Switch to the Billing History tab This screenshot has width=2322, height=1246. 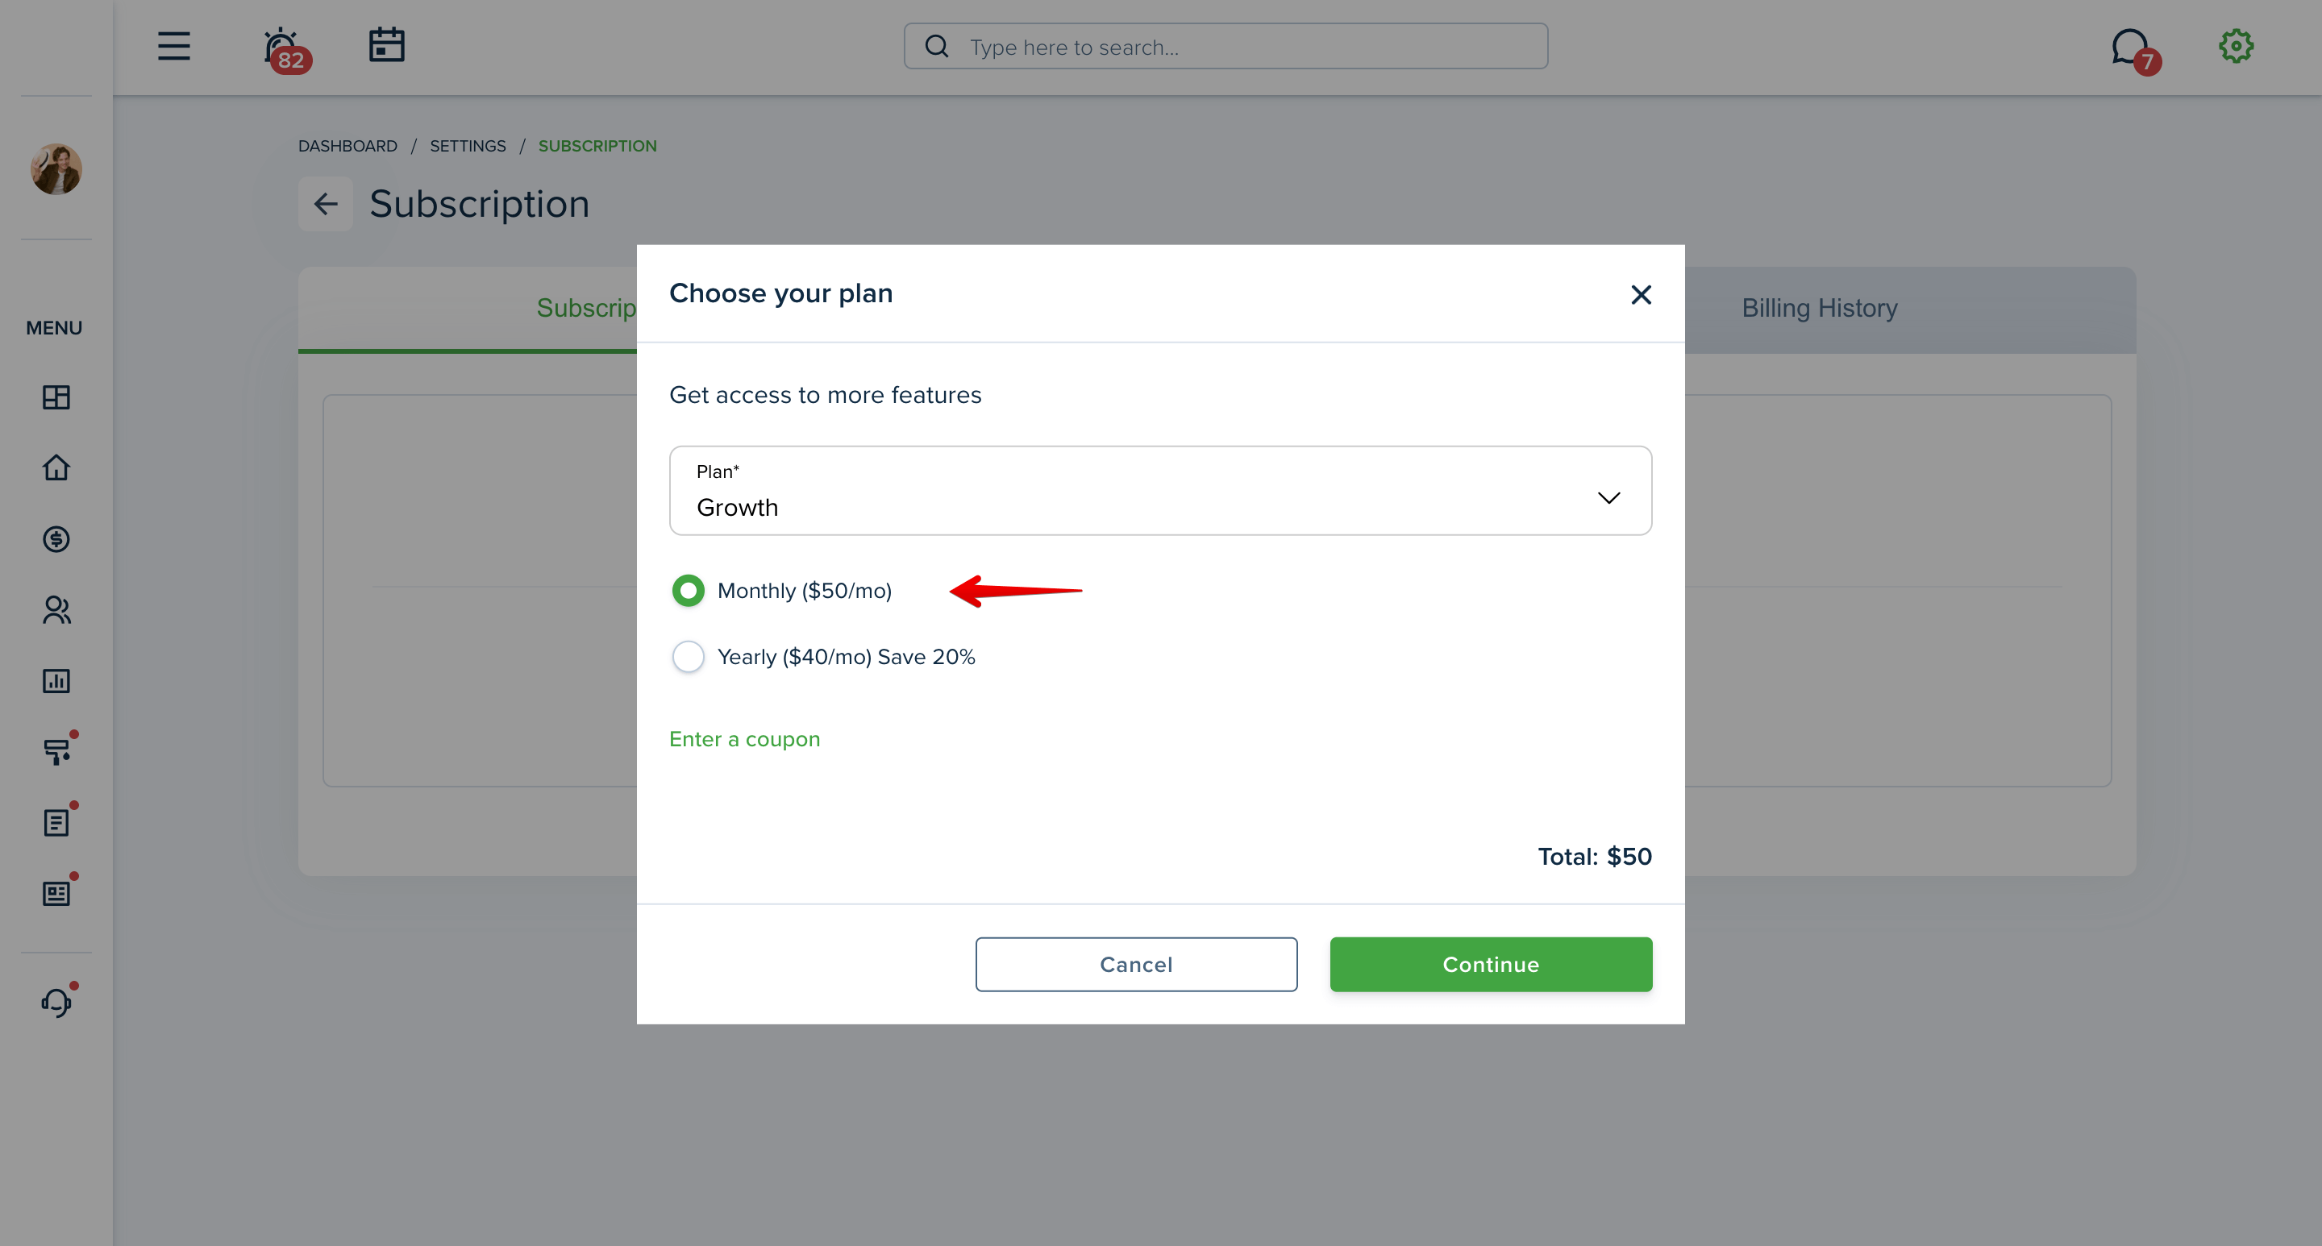point(1819,308)
